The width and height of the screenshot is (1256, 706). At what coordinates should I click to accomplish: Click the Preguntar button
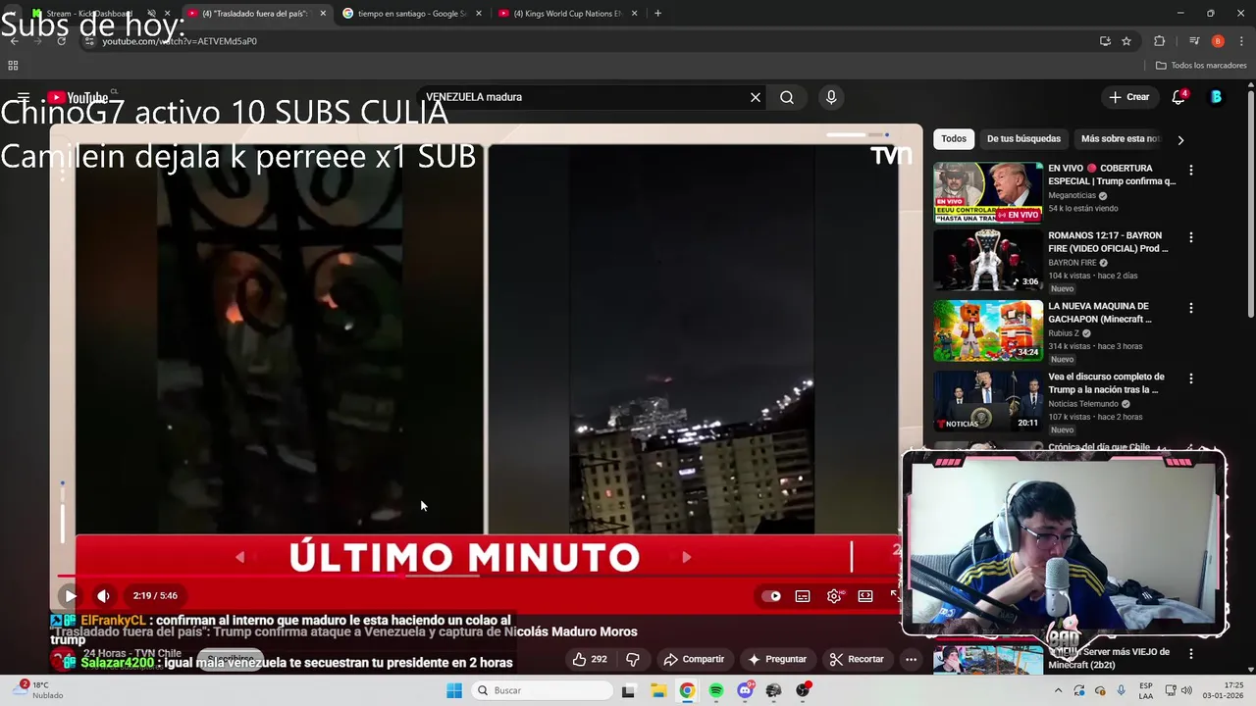776,659
